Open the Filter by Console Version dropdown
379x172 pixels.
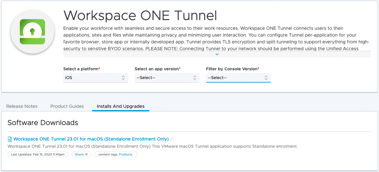point(238,78)
